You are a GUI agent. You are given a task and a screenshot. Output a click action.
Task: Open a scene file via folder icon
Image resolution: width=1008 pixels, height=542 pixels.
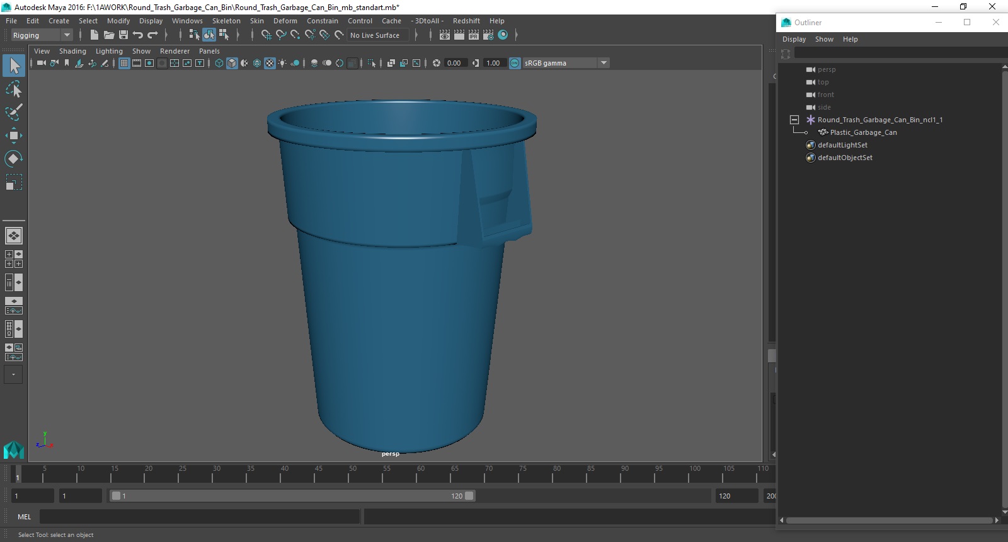point(109,35)
